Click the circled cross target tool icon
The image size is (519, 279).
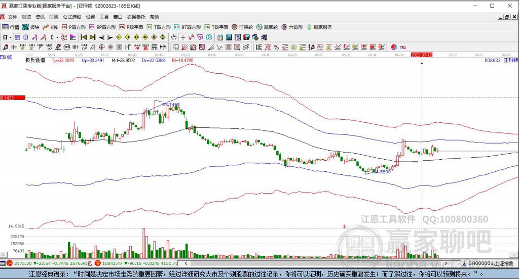click(x=102, y=47)
